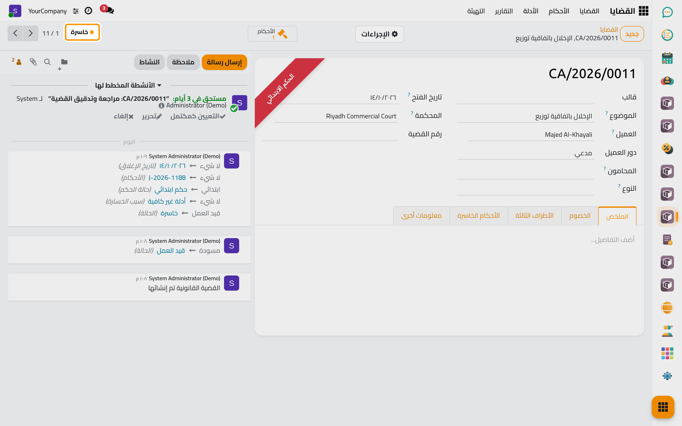Image resolution: width=682 pixels, height=426 pixels.
Task: Switch to the الأحكام الخاسرة tab
Action: click(x=478, y=216)
